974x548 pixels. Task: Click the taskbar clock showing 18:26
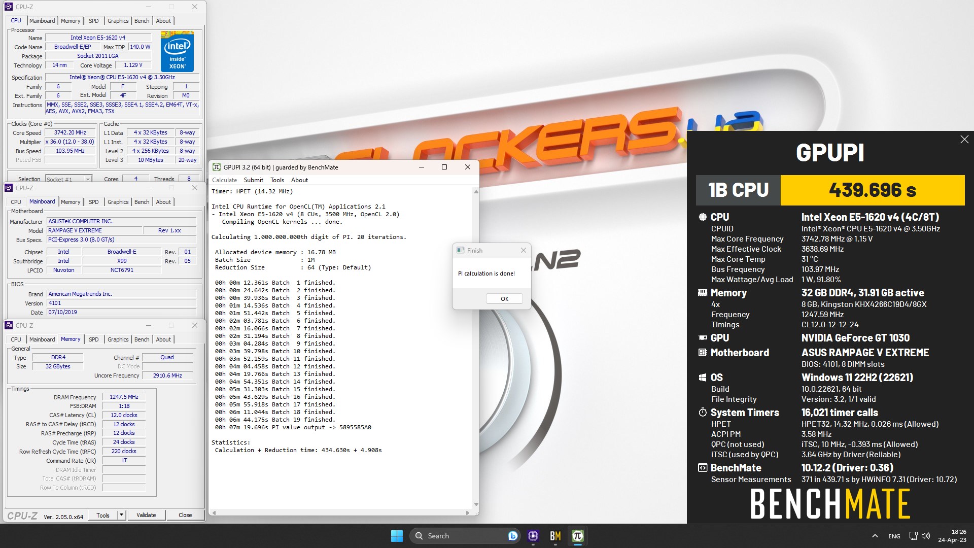[952, 536]
